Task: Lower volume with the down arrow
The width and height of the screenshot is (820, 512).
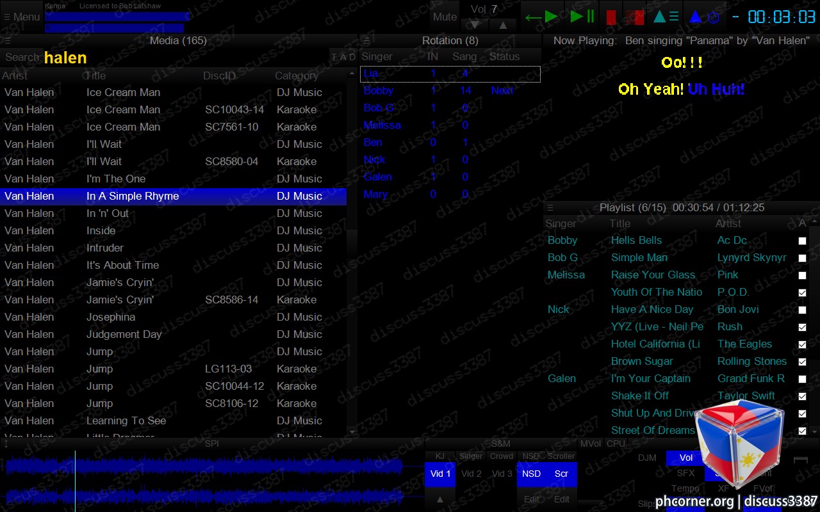Action: tap(475, 25)
